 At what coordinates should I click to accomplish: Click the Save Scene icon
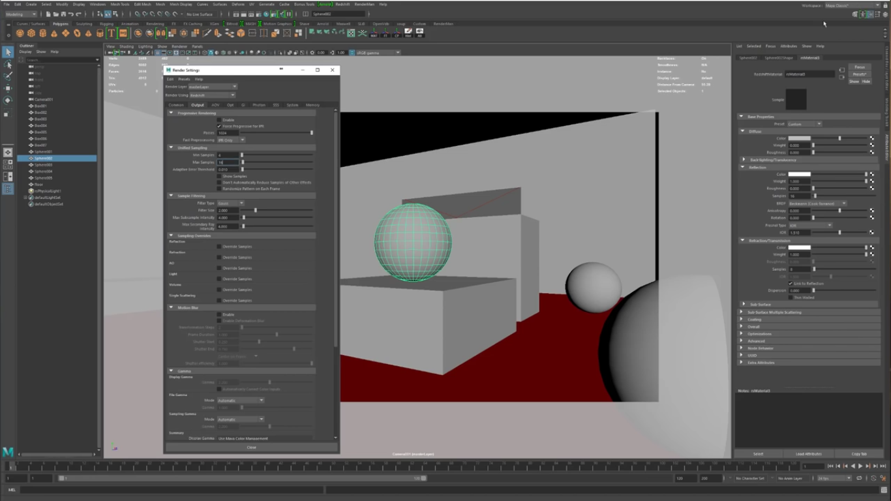click(x=63, y=14)
